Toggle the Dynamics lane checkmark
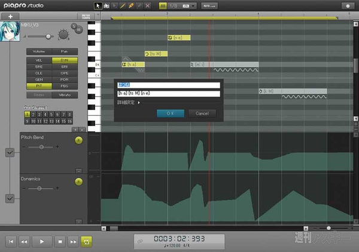This screenshot has width=359, height=252. coord(10,198)
